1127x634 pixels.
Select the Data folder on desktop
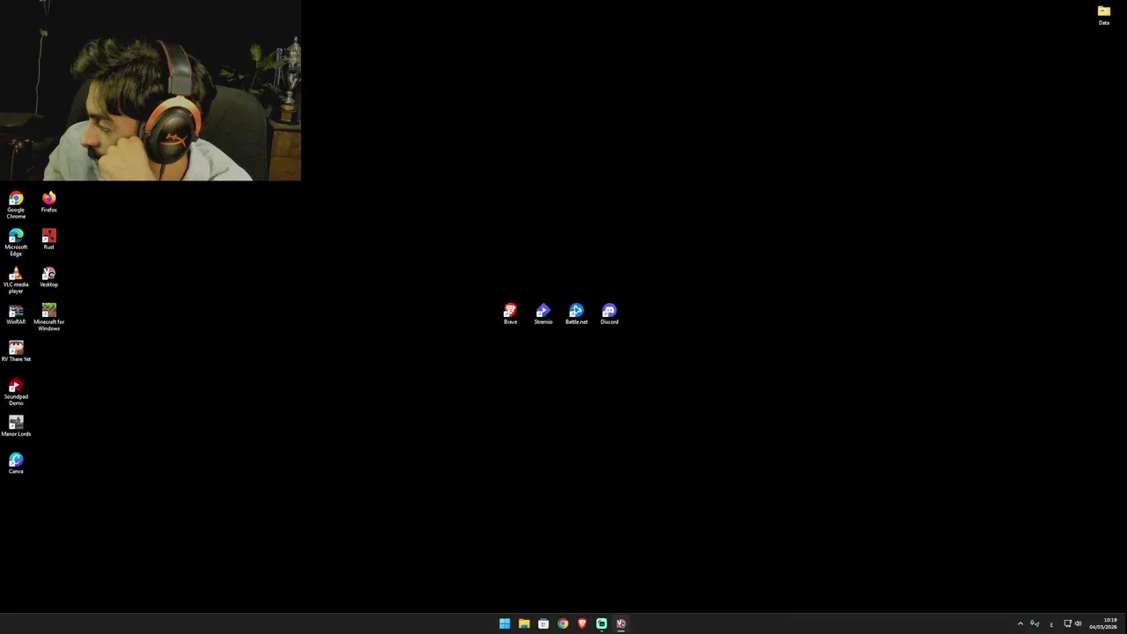(x=1104, y=15)
